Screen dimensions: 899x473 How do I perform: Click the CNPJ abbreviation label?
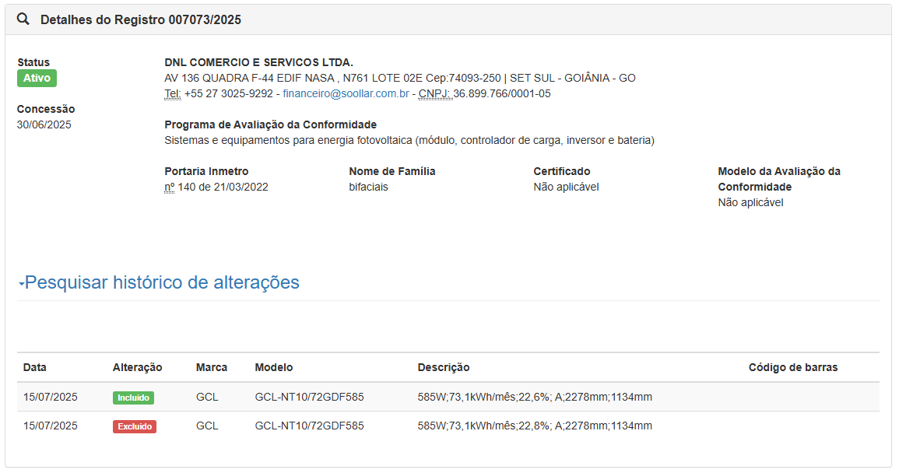(434, 93)
